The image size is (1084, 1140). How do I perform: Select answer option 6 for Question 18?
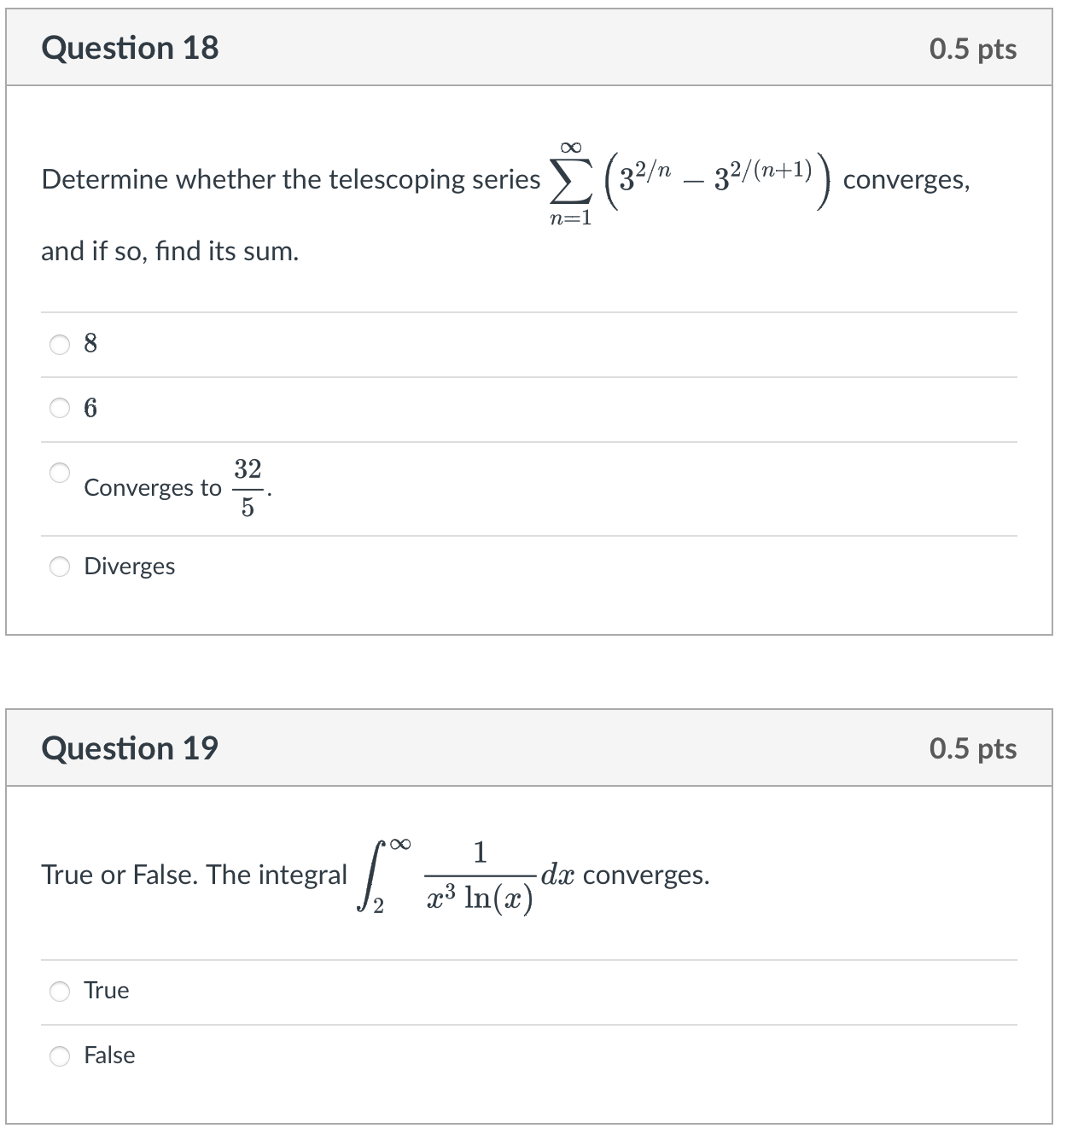[x=60, y=409]
